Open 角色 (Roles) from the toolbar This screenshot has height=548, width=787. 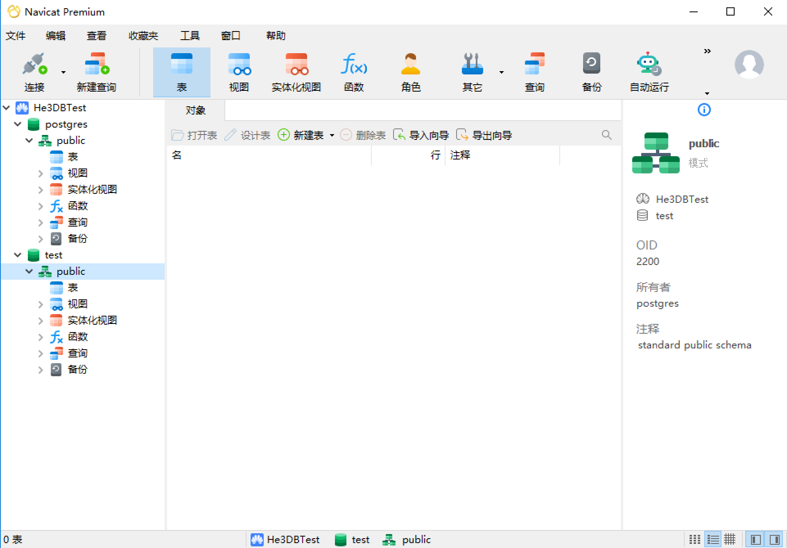pyautogui.click(x=411, y=72)
